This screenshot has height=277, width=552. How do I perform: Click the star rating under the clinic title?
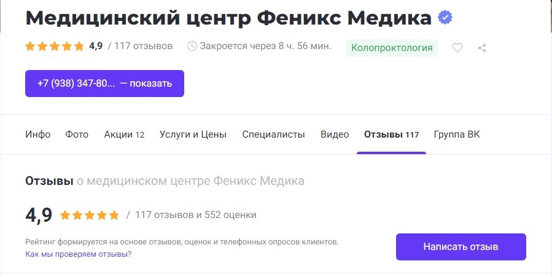click(54, 46)
